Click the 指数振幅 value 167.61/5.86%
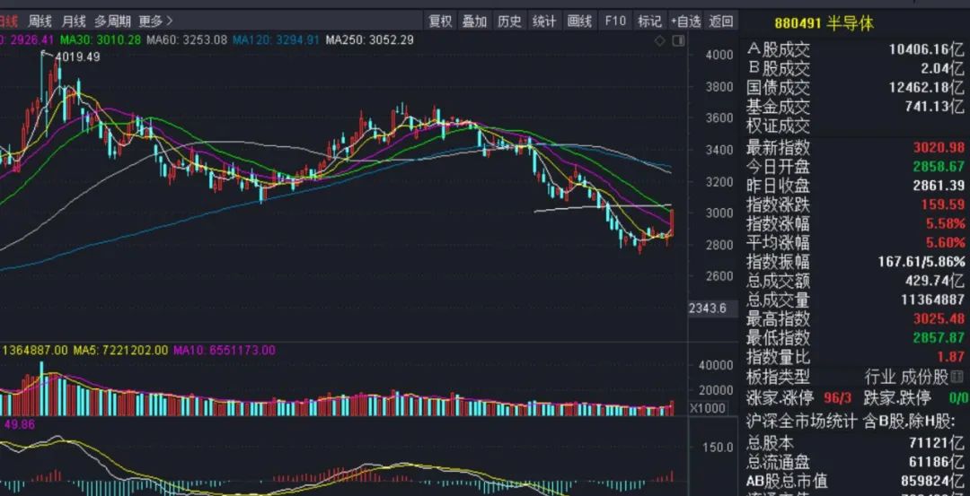The image size is (970, 496). pyautogui.click(x=921, y=261)
